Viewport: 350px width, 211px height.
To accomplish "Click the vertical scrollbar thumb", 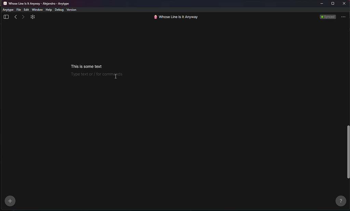I will click(x=348, y=152).
